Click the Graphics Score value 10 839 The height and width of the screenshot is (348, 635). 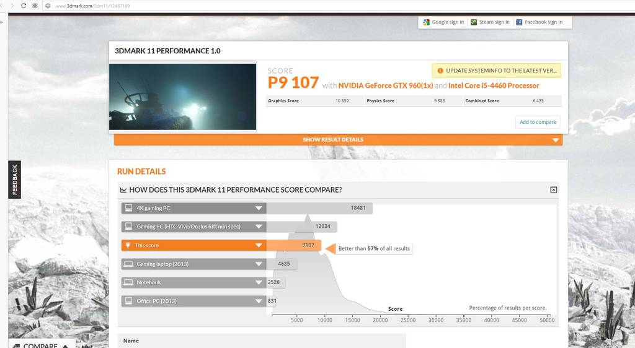coord(342,101)
